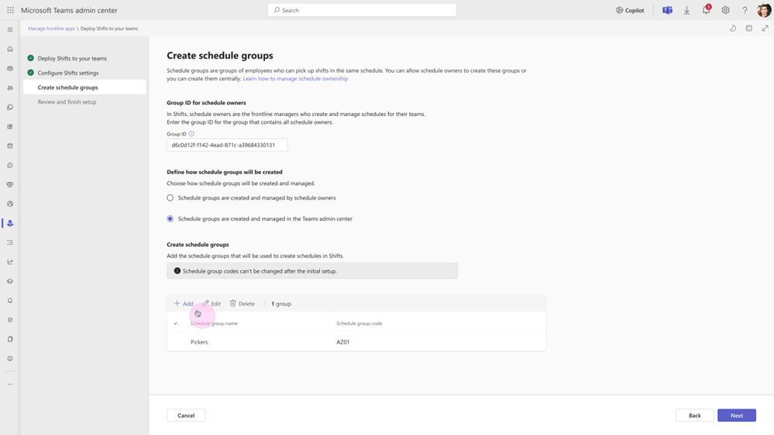Click the Group ID text field

[x=227, y=145]
